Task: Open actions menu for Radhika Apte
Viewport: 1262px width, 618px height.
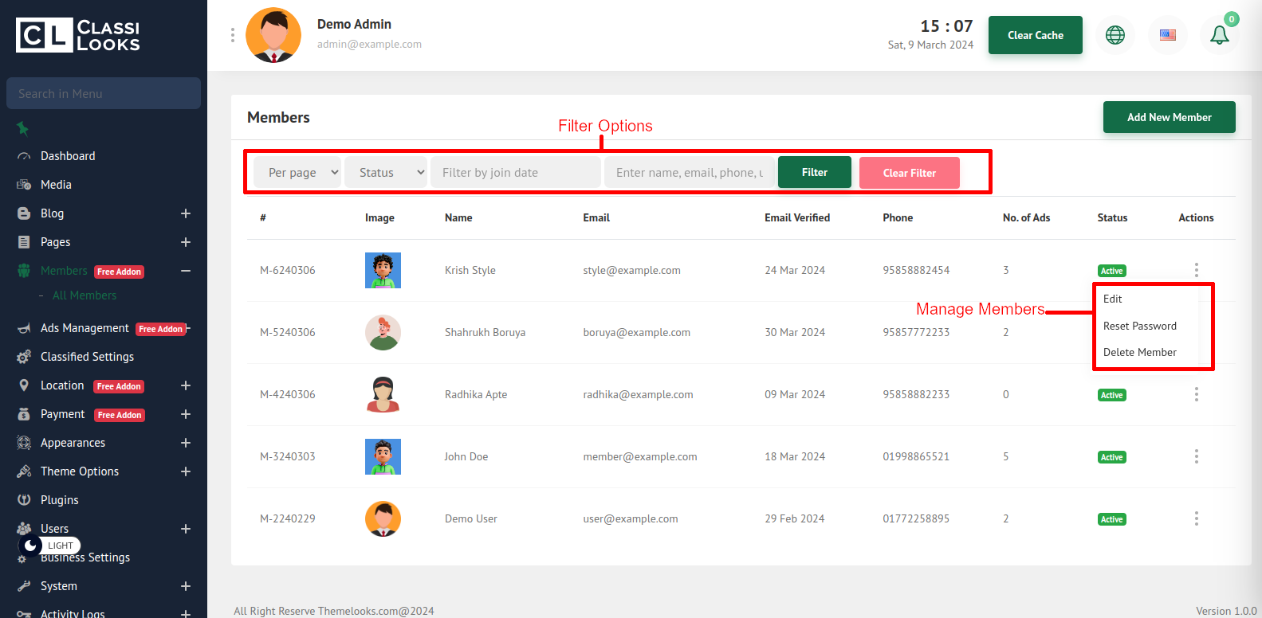Action: 1196,394
